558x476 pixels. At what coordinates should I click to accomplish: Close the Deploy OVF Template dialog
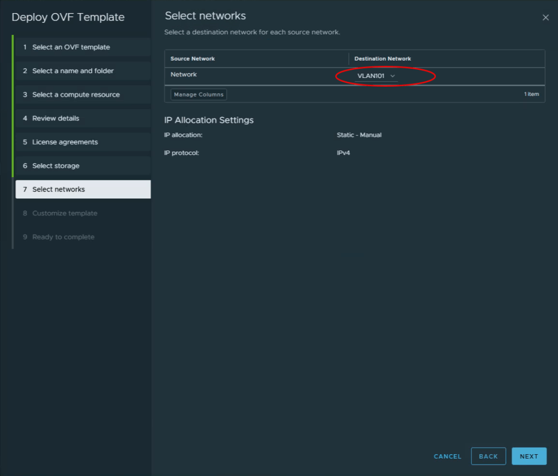pyautogui.click(x=545, y=17)
